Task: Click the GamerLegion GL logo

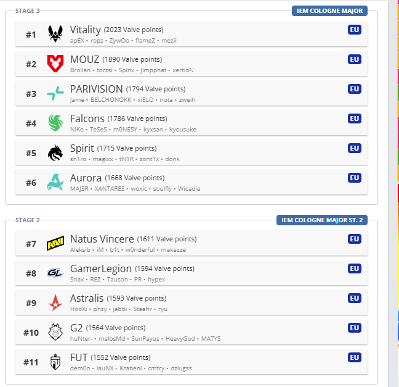Action: [x=55, y=273]
